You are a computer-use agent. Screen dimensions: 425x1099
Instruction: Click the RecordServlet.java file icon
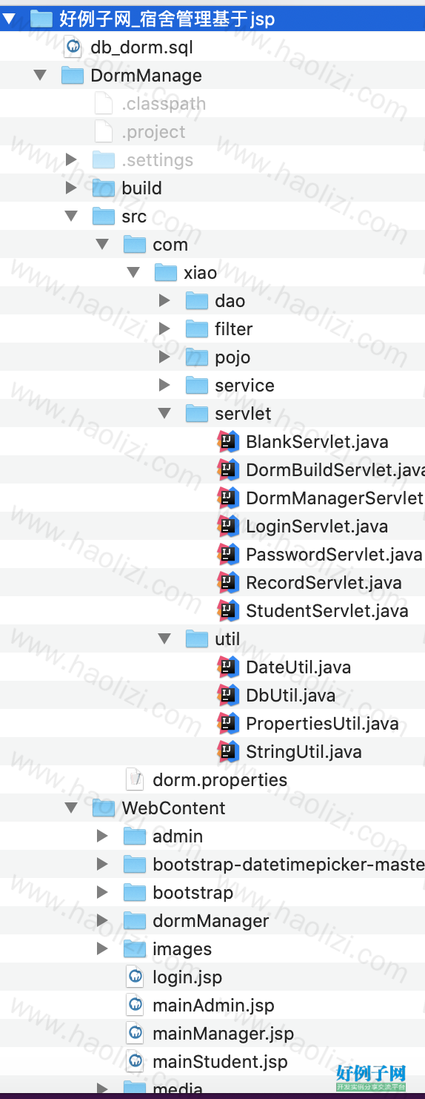228,583
